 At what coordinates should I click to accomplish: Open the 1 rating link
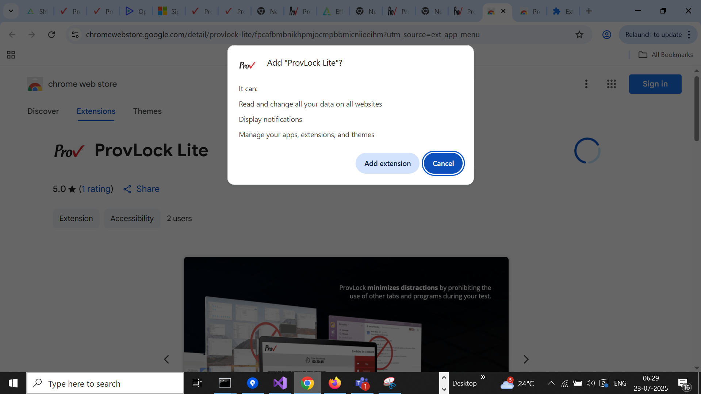[96, 189]
